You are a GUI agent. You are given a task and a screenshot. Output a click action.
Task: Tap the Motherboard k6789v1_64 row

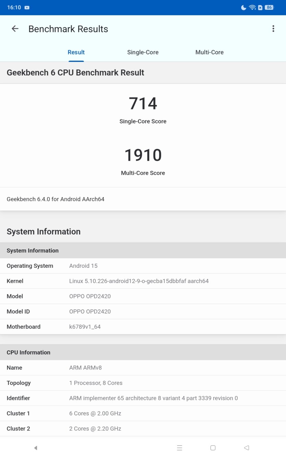tap(143, 327)
